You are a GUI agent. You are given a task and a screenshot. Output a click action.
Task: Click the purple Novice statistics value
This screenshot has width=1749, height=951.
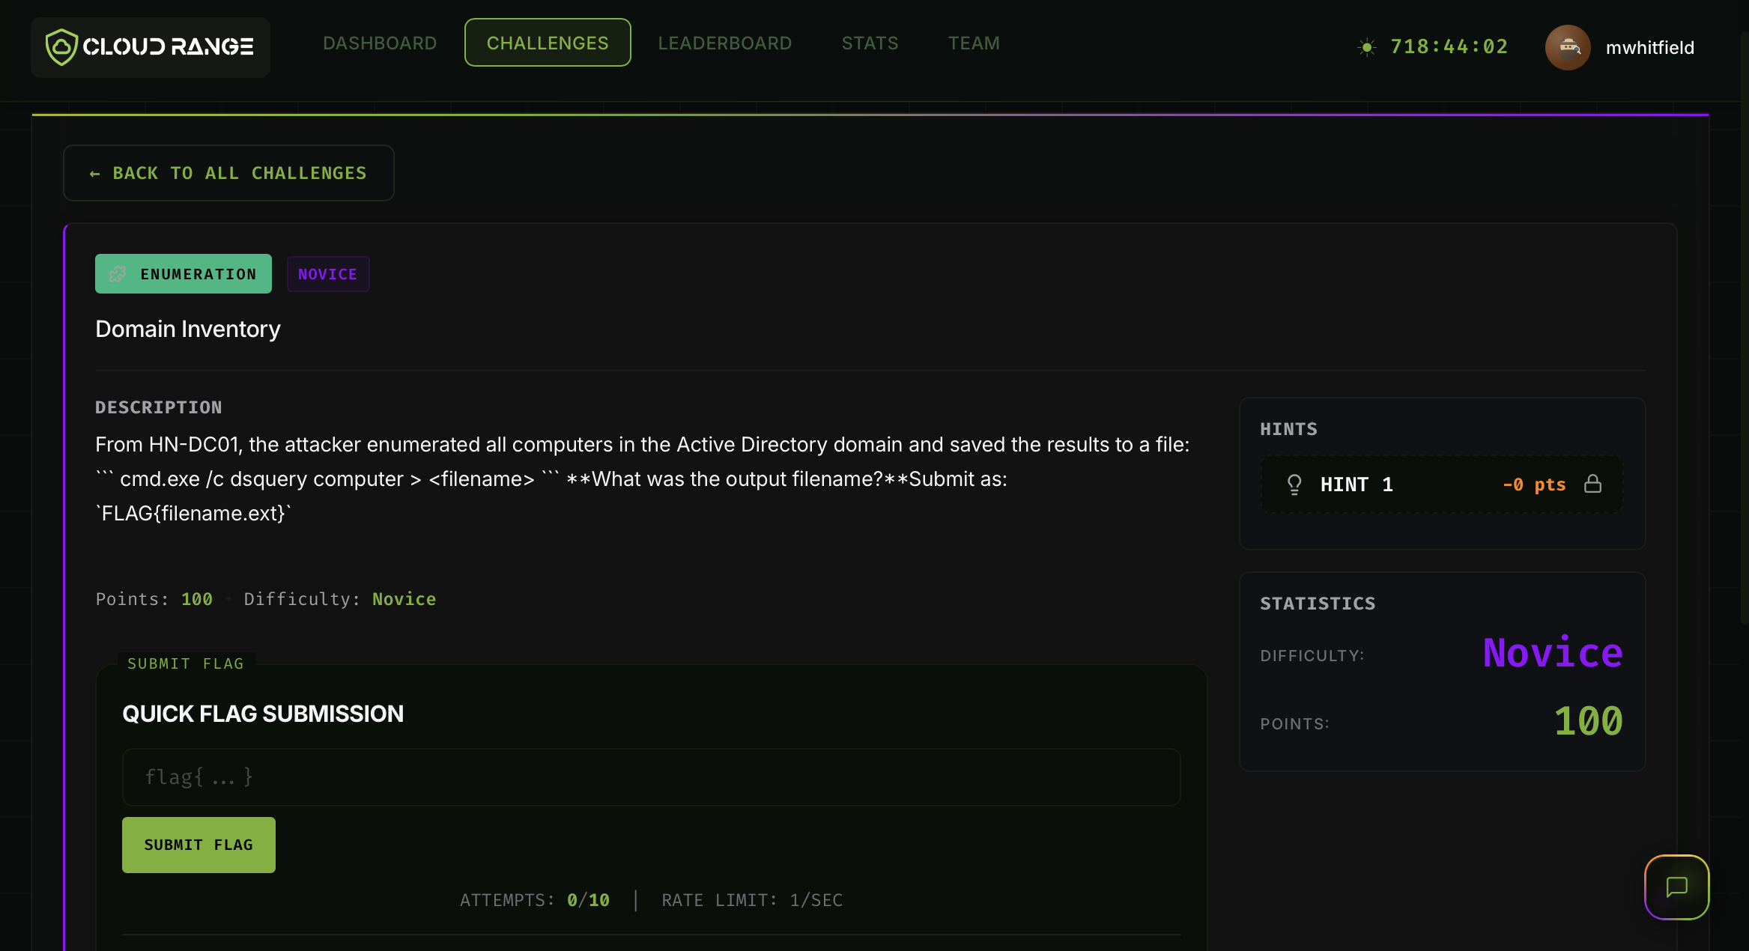pyautogui.click(x=1553, y=653)
